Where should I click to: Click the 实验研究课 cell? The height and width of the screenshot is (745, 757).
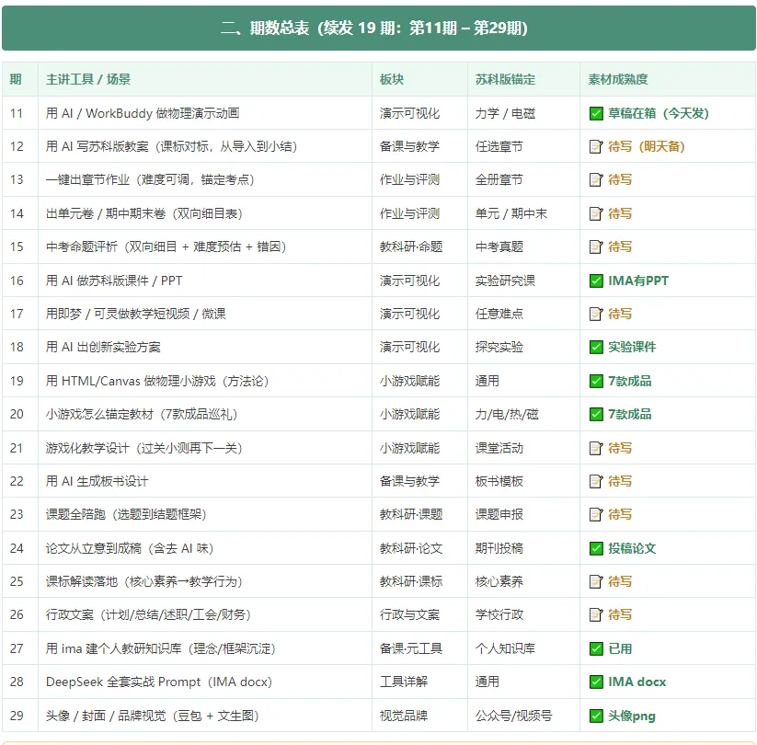523,281
